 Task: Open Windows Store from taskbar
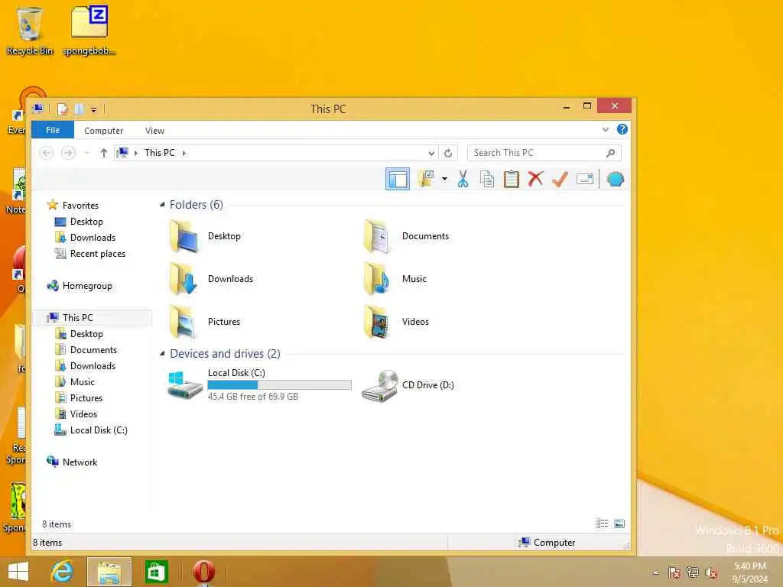(156, 572)
